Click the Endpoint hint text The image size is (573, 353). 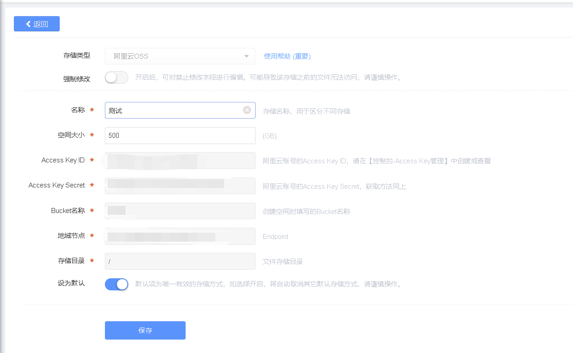tap(275, 236)
